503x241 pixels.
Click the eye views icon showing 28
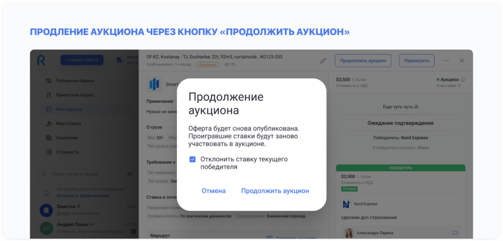227,64
